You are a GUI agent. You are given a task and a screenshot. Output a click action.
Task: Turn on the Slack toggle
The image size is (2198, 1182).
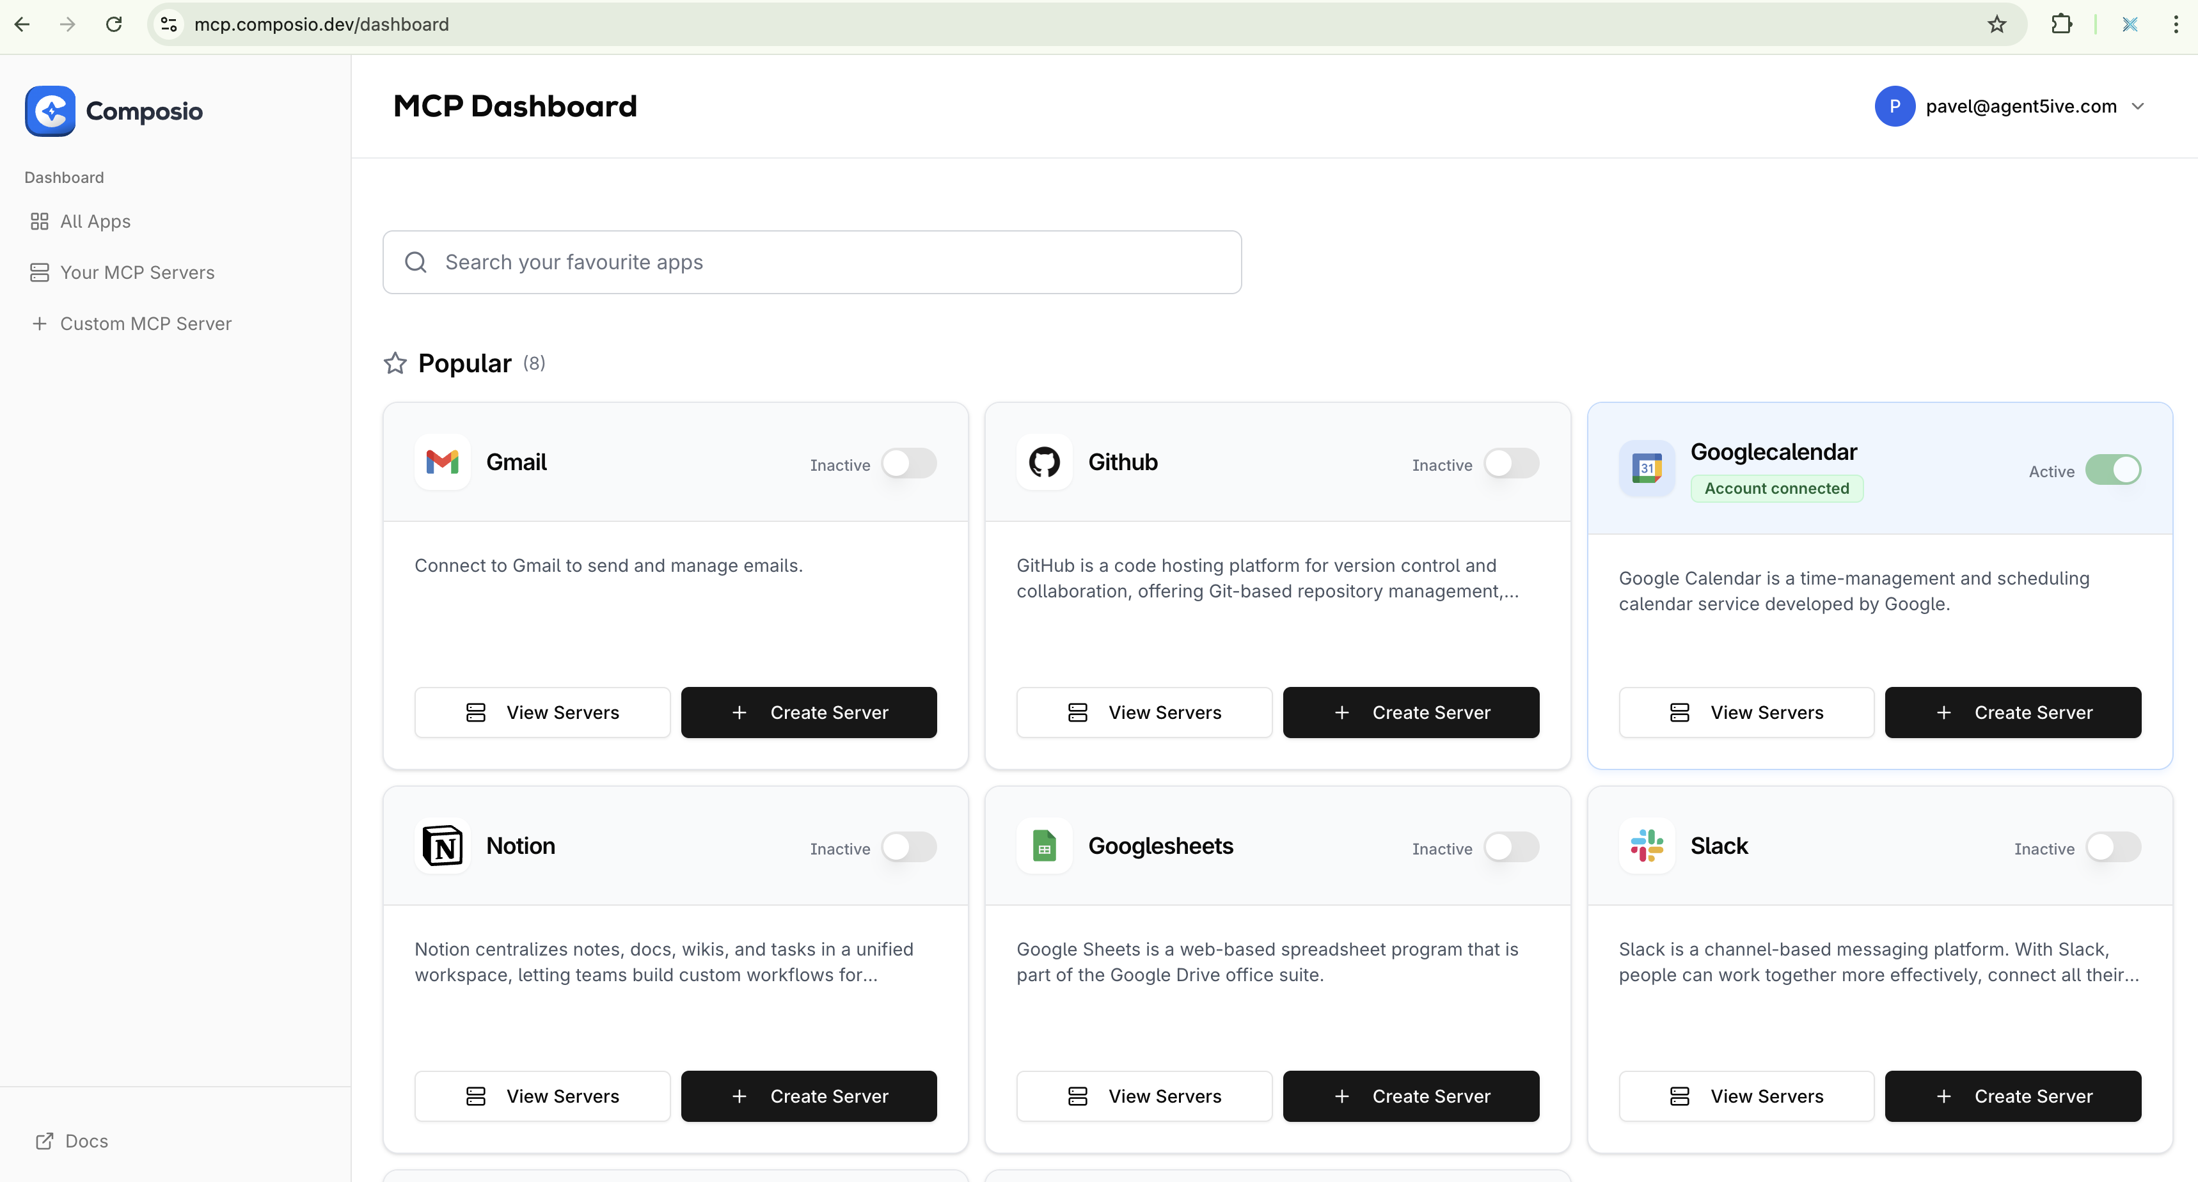(2113, 847)
